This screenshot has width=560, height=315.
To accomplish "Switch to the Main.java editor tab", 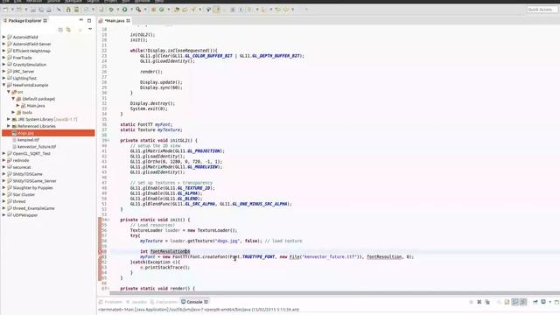I will coord(115,21).
